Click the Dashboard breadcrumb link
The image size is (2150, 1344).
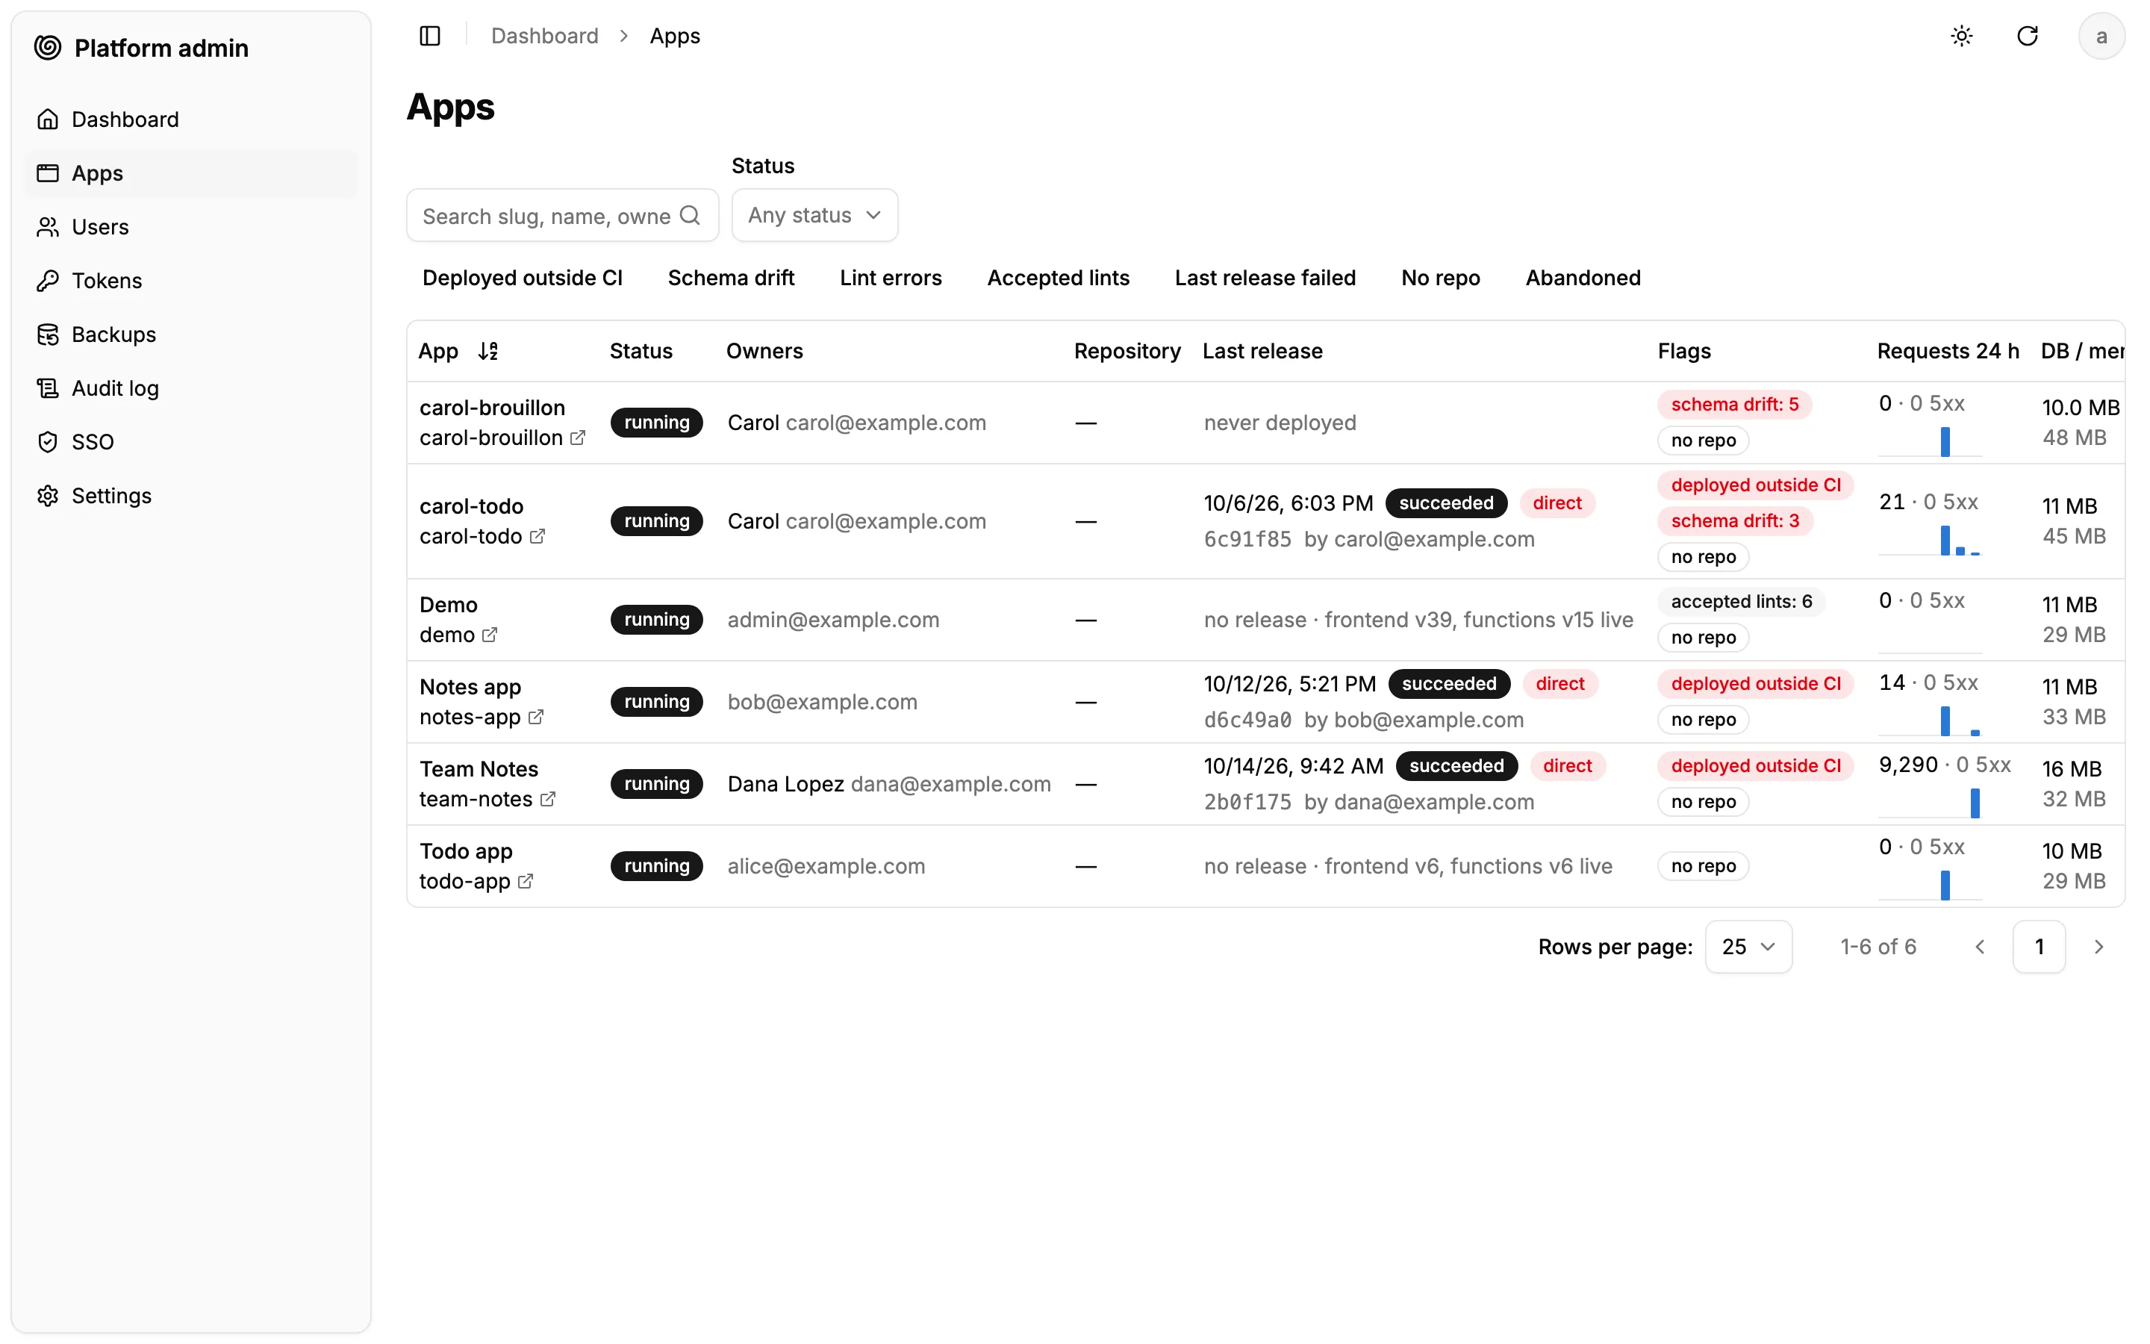pos(545,36)
